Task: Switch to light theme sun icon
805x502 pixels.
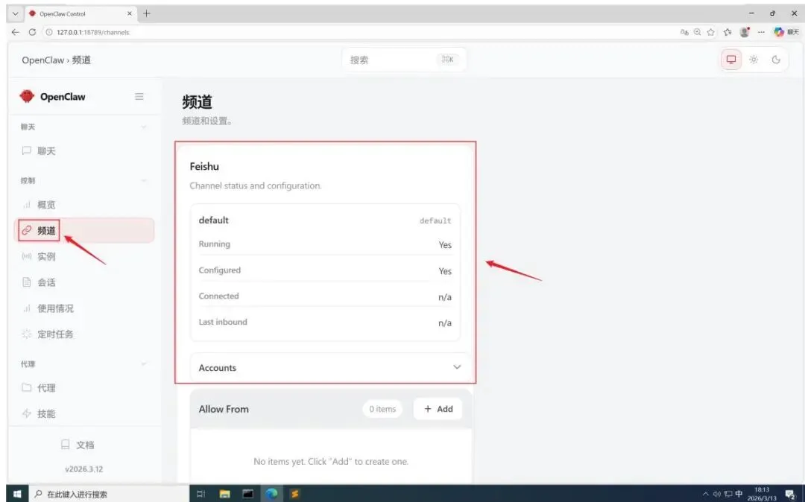Action: point(754,60)
